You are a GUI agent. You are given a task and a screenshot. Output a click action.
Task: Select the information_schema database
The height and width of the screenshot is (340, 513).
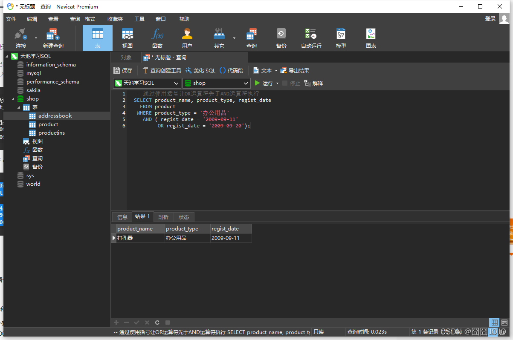[x=51, y=65]
